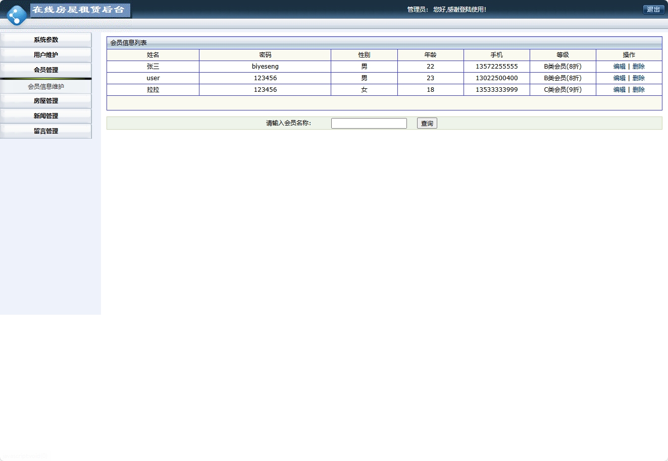
Task: Select the name cell user
Action: [x=153, y=78]
